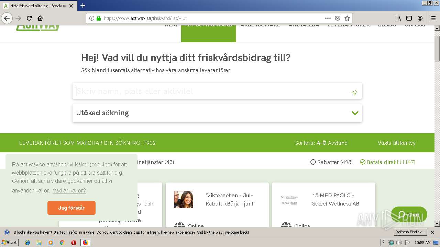Screen dimensions: 440x247
Task: Use my location arrow in search field
Action: [354, 92]
